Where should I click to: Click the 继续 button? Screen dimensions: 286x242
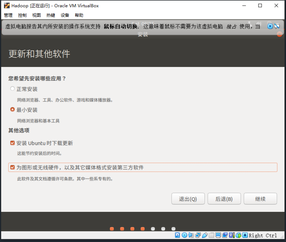(260, 199)
